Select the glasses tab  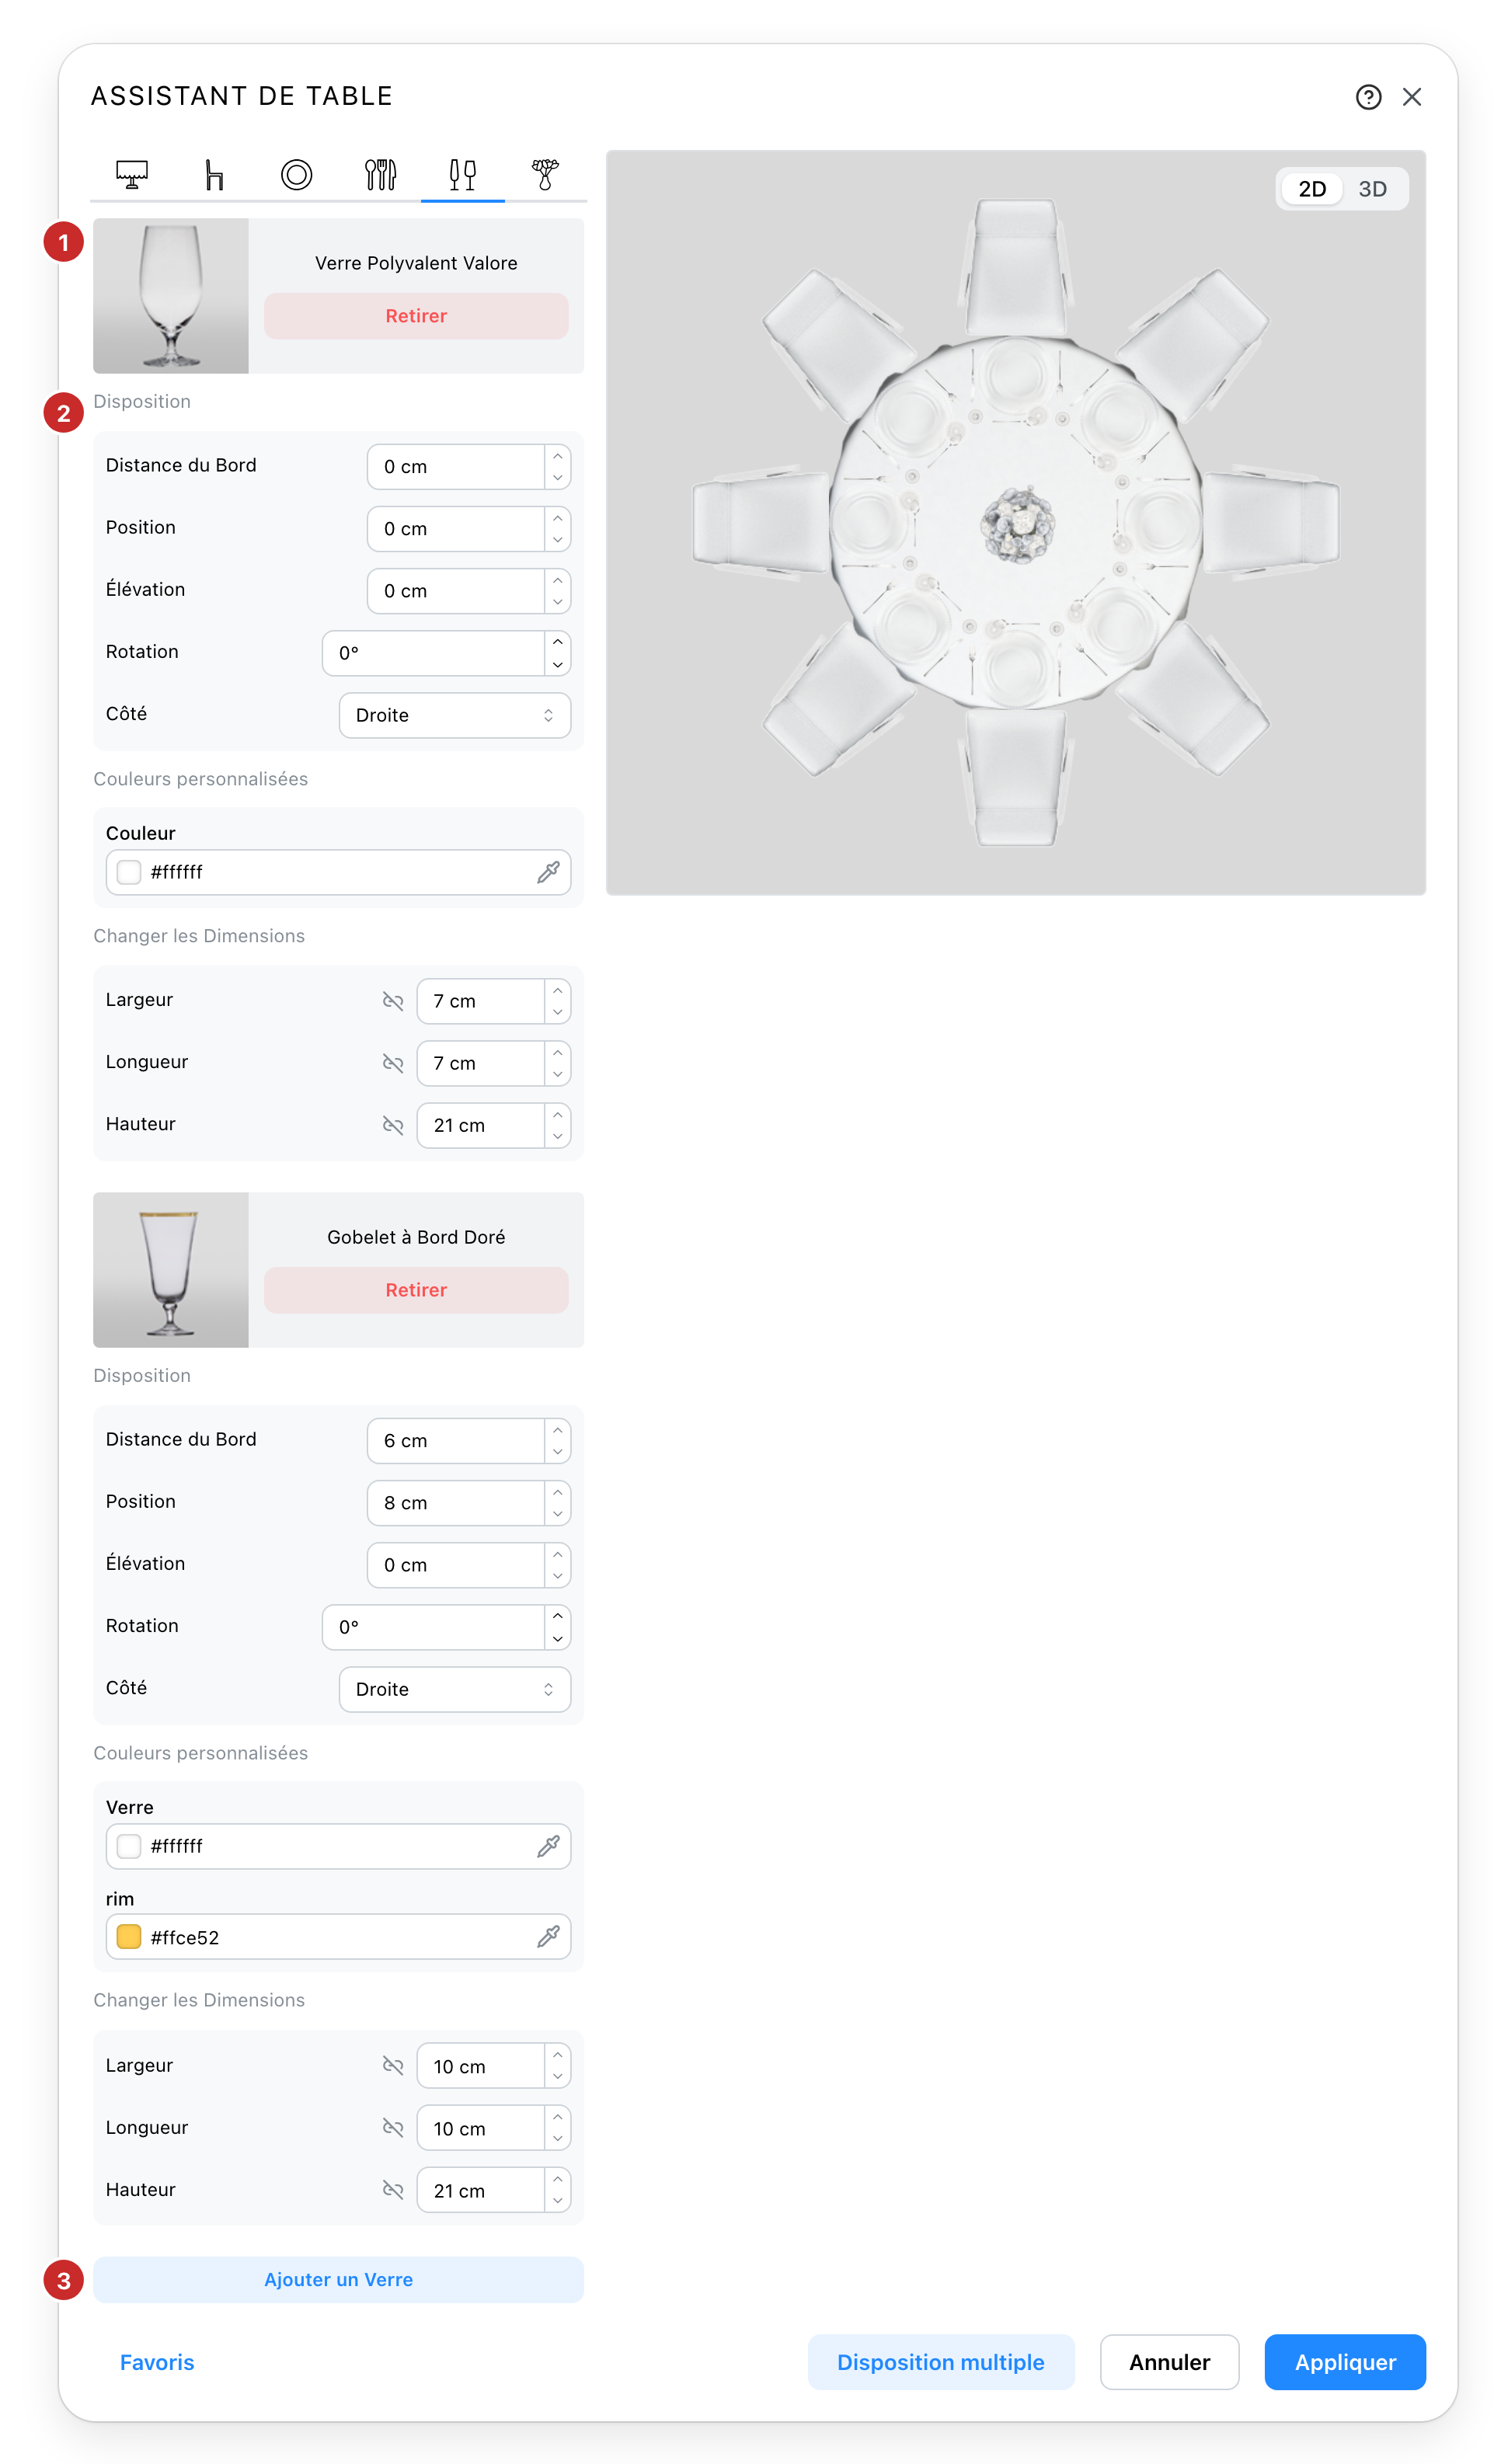point(462,175)
